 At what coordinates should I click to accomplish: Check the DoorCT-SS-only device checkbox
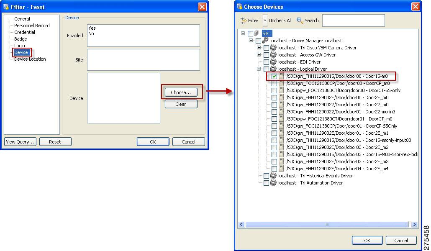click(274, 90)
